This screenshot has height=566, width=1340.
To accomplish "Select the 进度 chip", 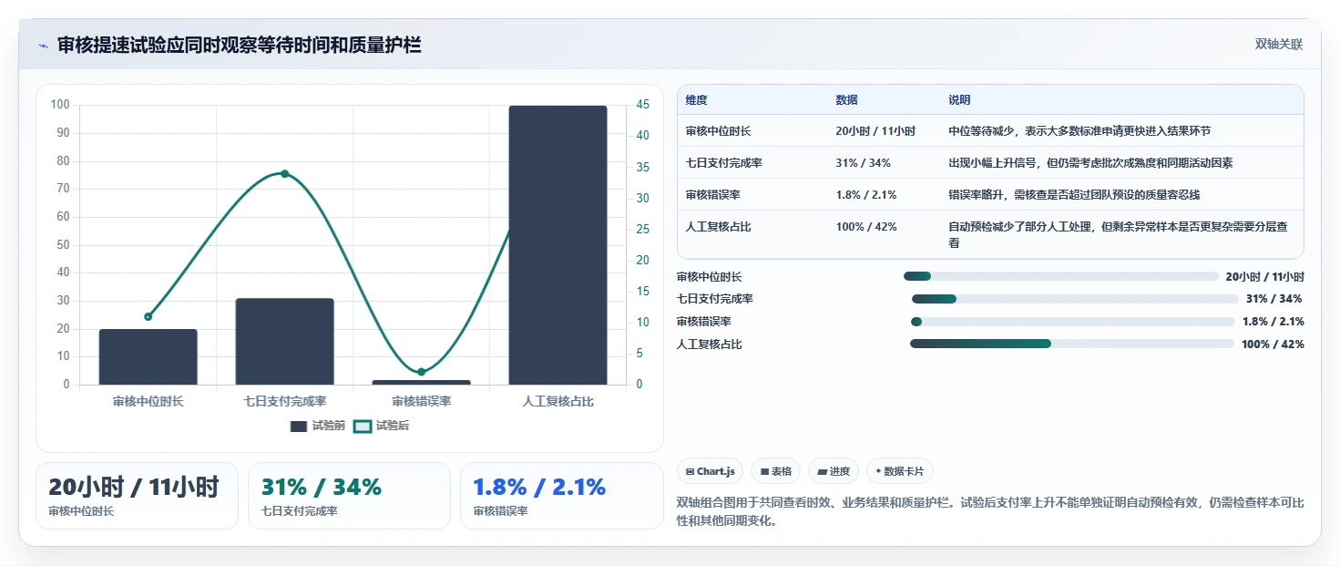I will point(834,471).
